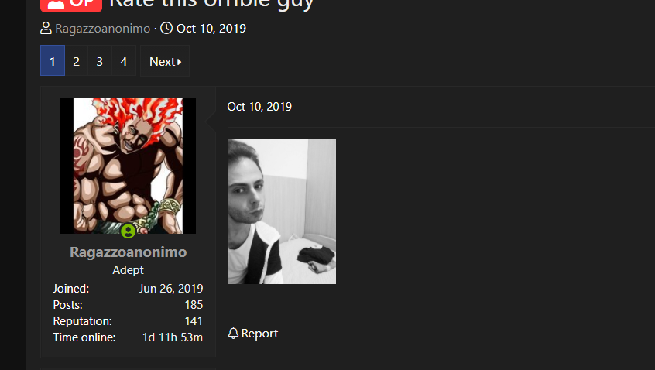Open thread date Oct 10, 2019 link
Screen dimensions: 655x370
(x=211, y=29)
